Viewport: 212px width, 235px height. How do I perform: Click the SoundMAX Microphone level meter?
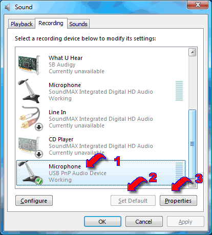pyautogui.click(x=179, y=91)
